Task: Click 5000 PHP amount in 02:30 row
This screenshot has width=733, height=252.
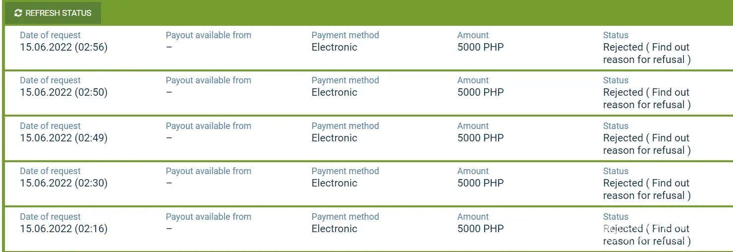Action: (480, 184)
